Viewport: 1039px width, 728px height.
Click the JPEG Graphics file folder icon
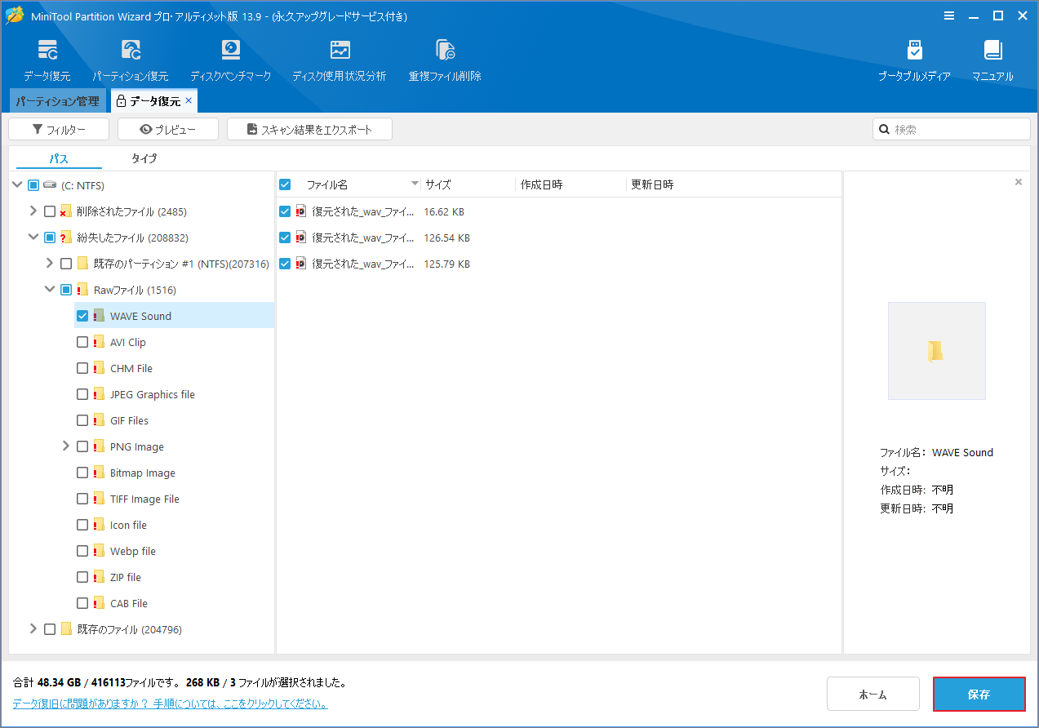point(99,394)
